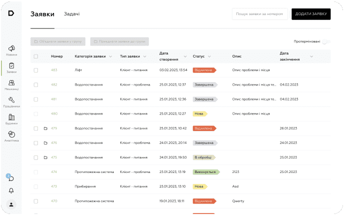Screen dimensions: 345x215
Task: Click Об'єднати заявки у групу button
Action: tap(58, 41)
